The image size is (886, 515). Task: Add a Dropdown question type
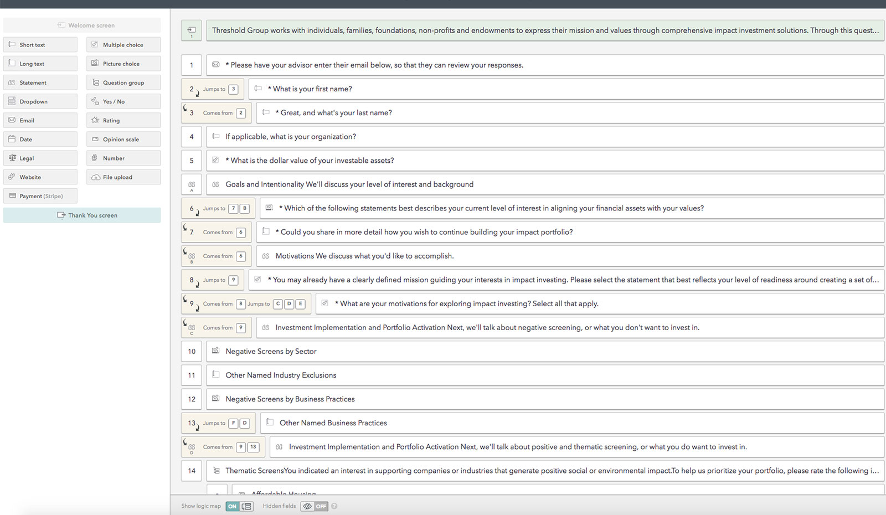[x=40, y=101]
